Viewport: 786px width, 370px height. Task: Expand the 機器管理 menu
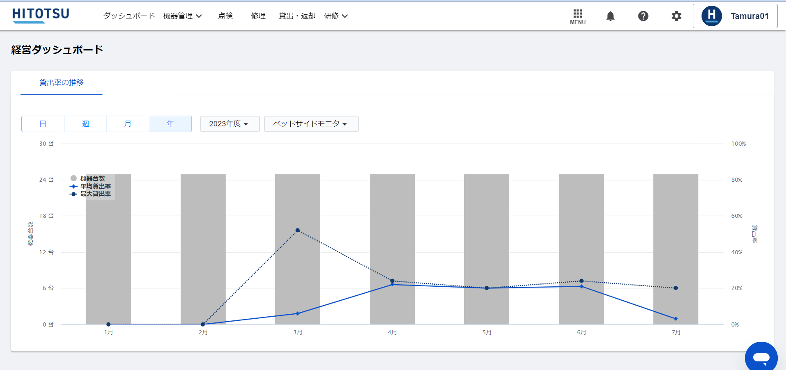[182, 16]
